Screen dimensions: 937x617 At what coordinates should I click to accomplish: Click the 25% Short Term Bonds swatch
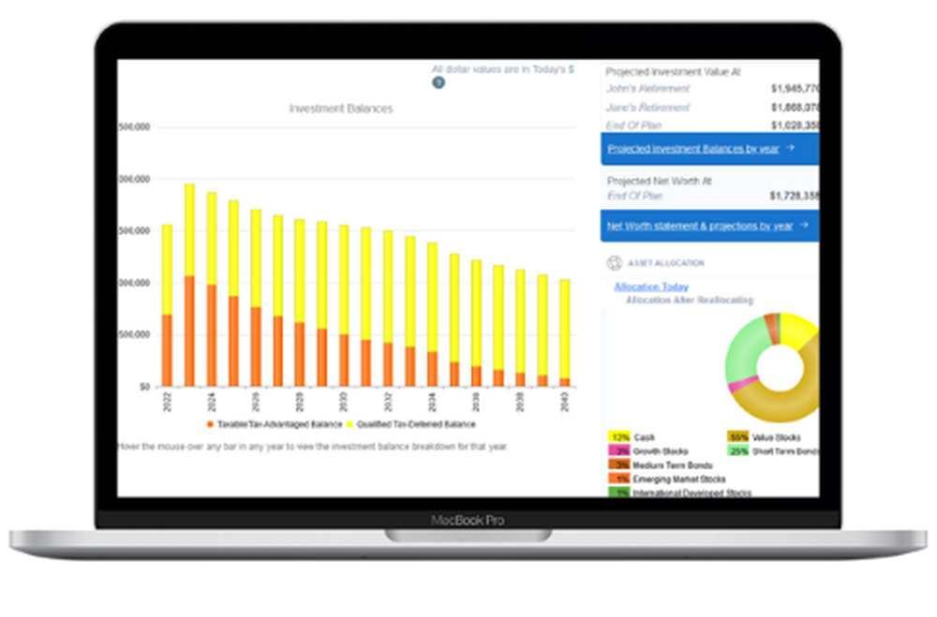(x=738, y=451)
